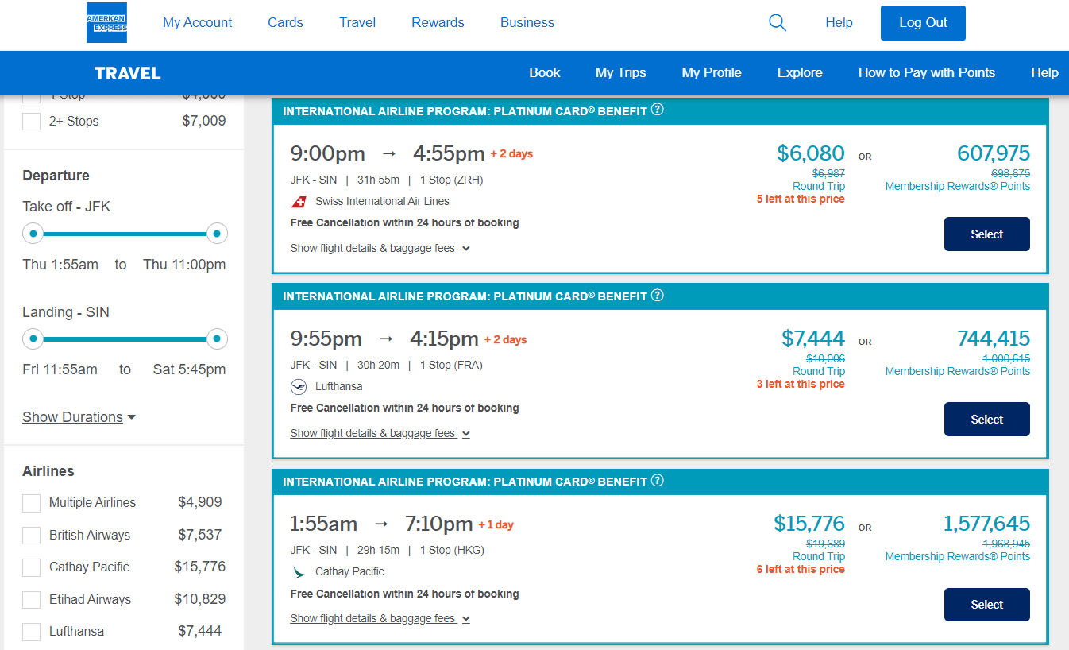Click the Landing SIN slider's left handle

pyautogui.click(x=33, y=339)
